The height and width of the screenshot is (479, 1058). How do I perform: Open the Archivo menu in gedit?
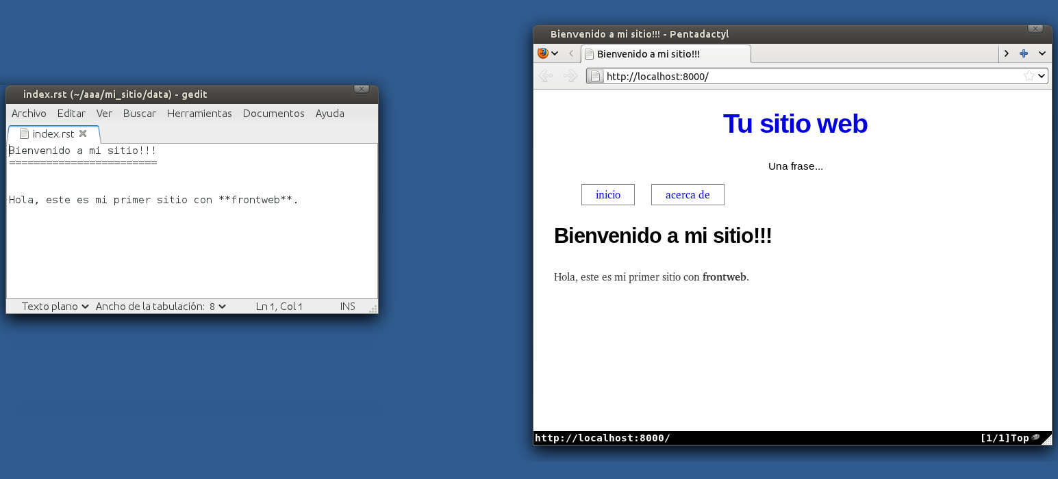click(x=29, y=114)
